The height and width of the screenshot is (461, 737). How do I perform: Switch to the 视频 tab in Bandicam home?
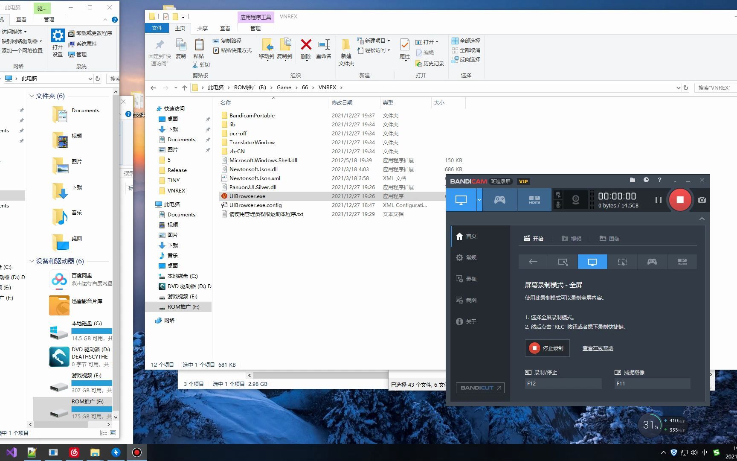572,239
